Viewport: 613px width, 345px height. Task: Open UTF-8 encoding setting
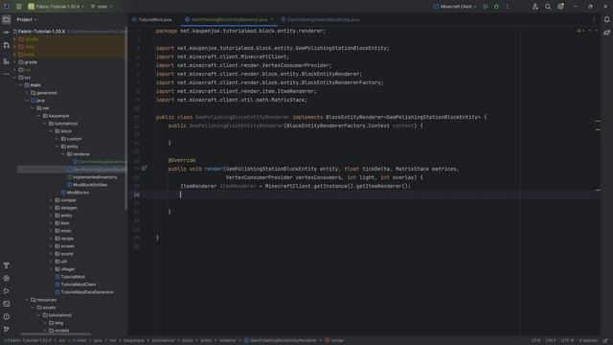(x=567, y=341)
